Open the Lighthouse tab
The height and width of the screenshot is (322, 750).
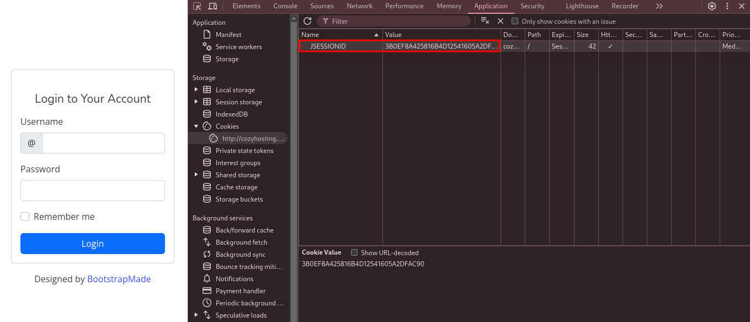[582, 6]
